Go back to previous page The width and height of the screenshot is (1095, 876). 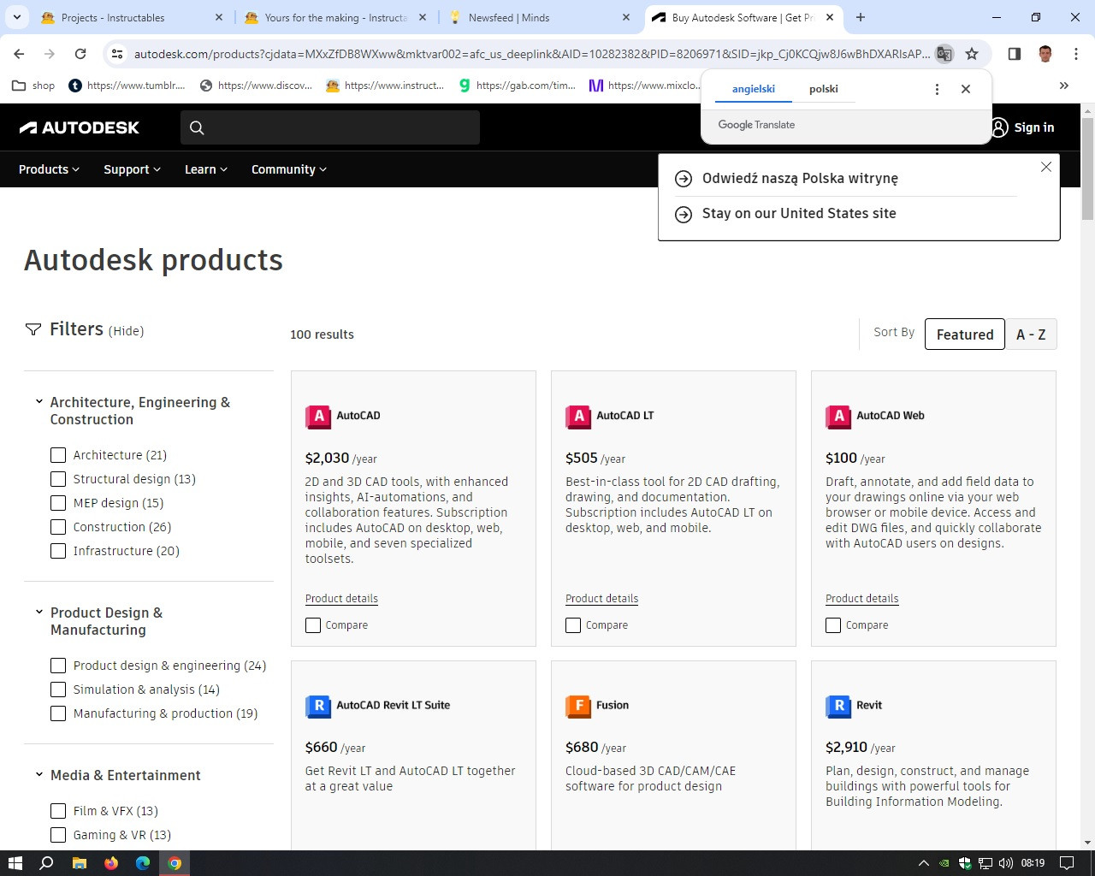19,54
